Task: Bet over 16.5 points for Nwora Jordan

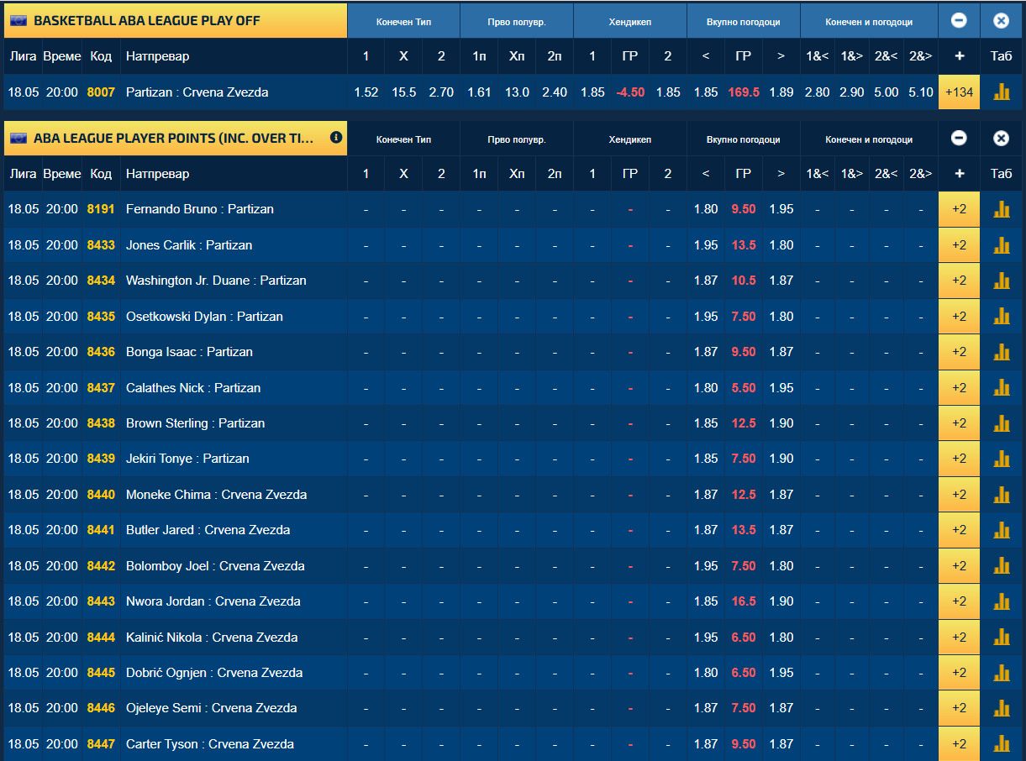Action: tap(781, 601)
